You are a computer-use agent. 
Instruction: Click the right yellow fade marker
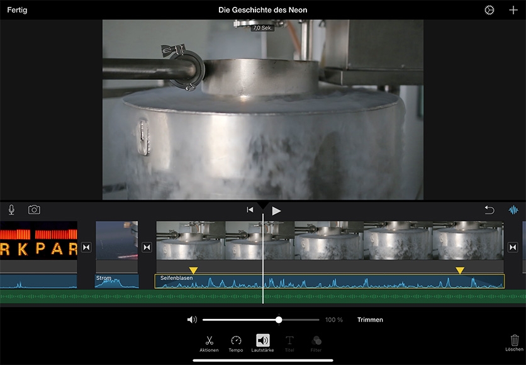[x=459, y=271]
